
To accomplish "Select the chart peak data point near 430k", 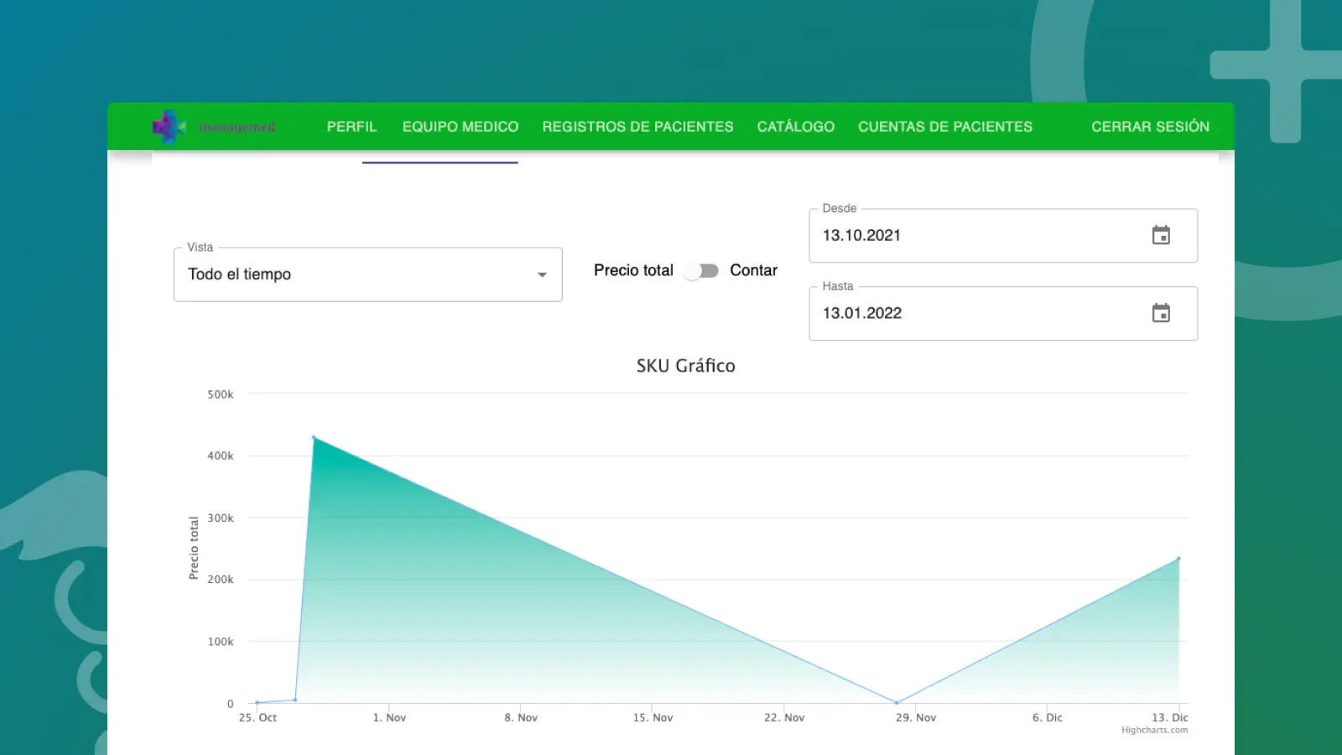I will click(314, 437).
